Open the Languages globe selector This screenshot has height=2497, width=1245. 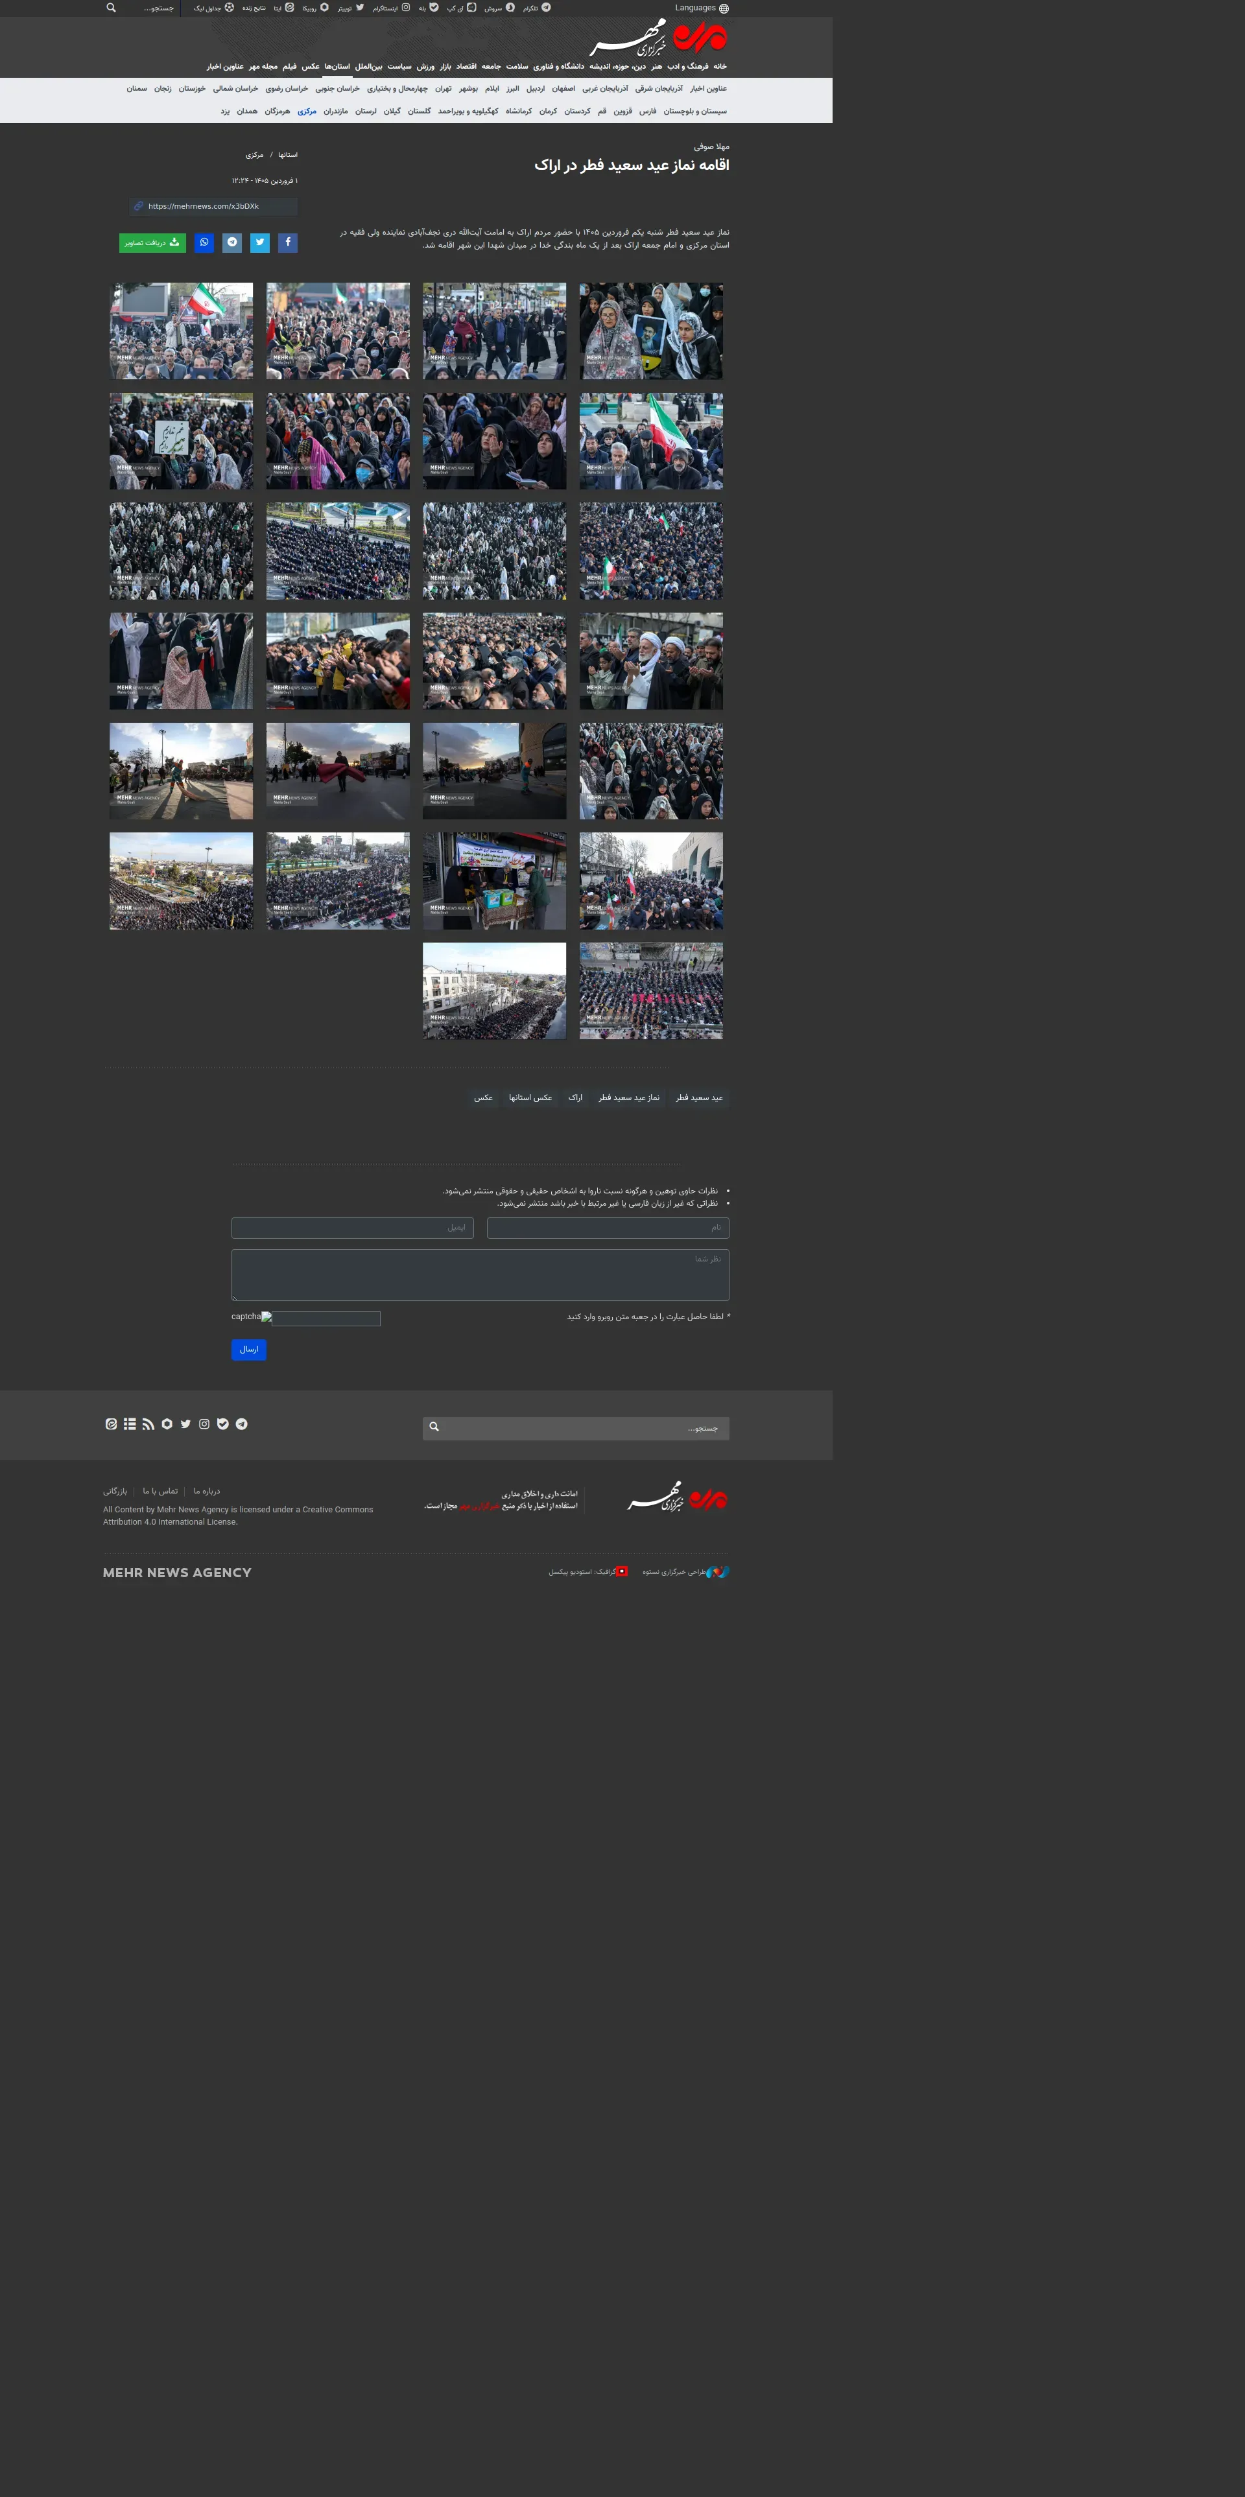[x=702, y=8]
